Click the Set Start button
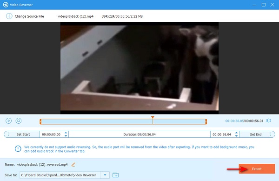This screenshot has height=181, width=279. point(22,134)
